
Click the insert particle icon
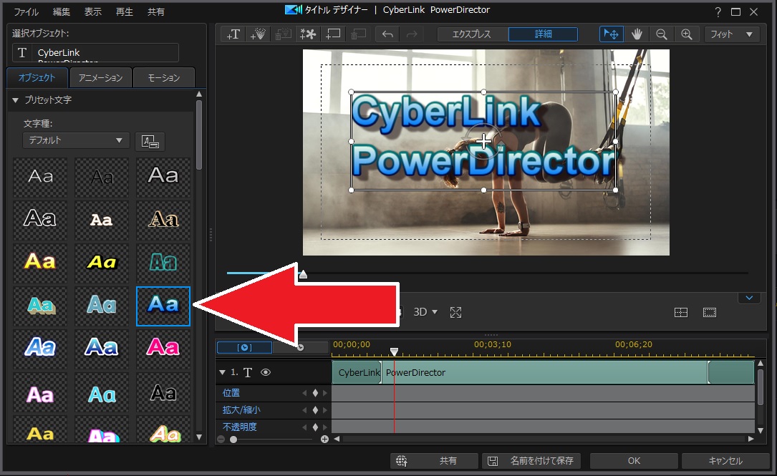click(258, 34)
